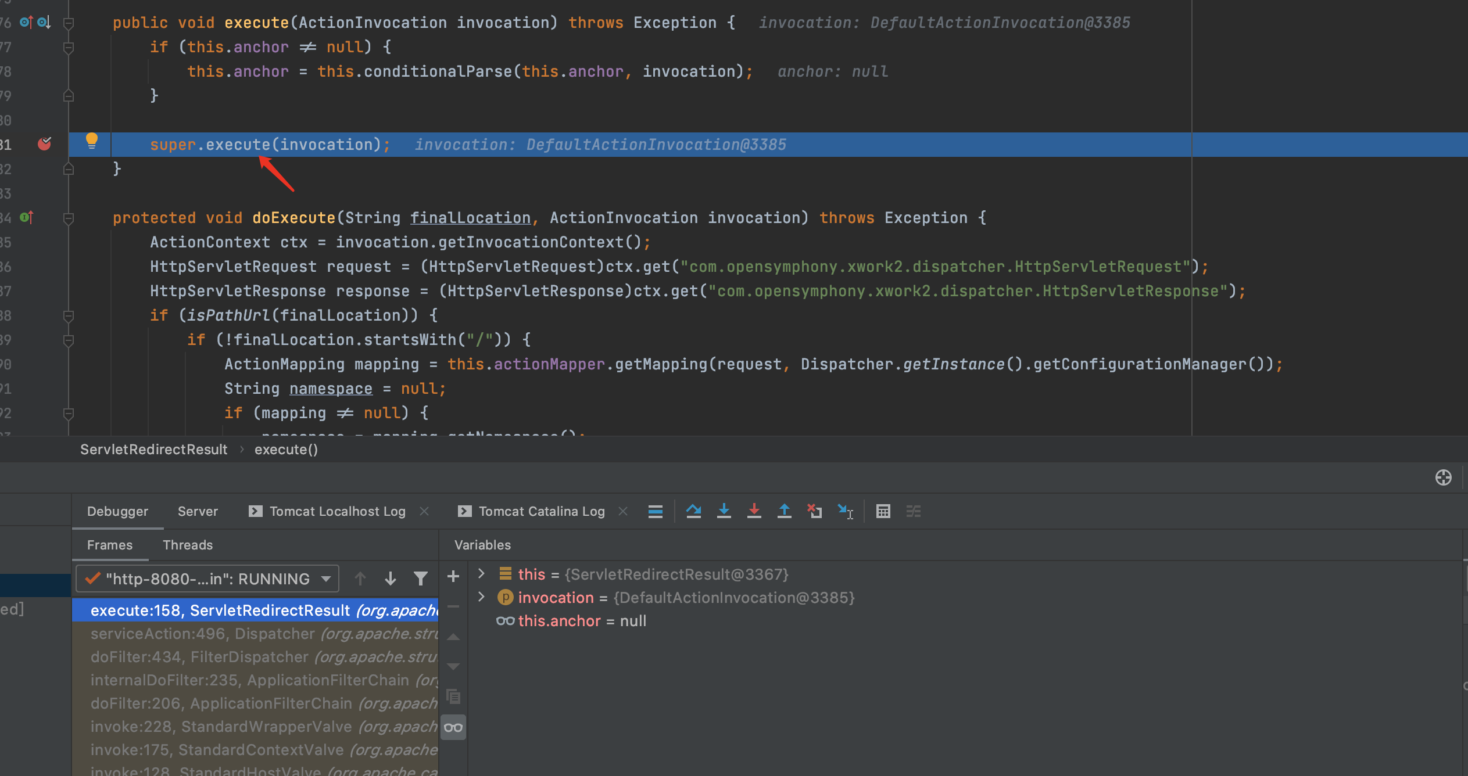The image size is (1468, 776).
Task: Collapse the doExecute method fold marker
Action: (68, 218)
